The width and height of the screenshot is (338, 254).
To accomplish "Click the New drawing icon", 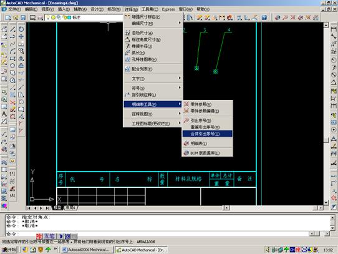I will [x=8, y=17].
